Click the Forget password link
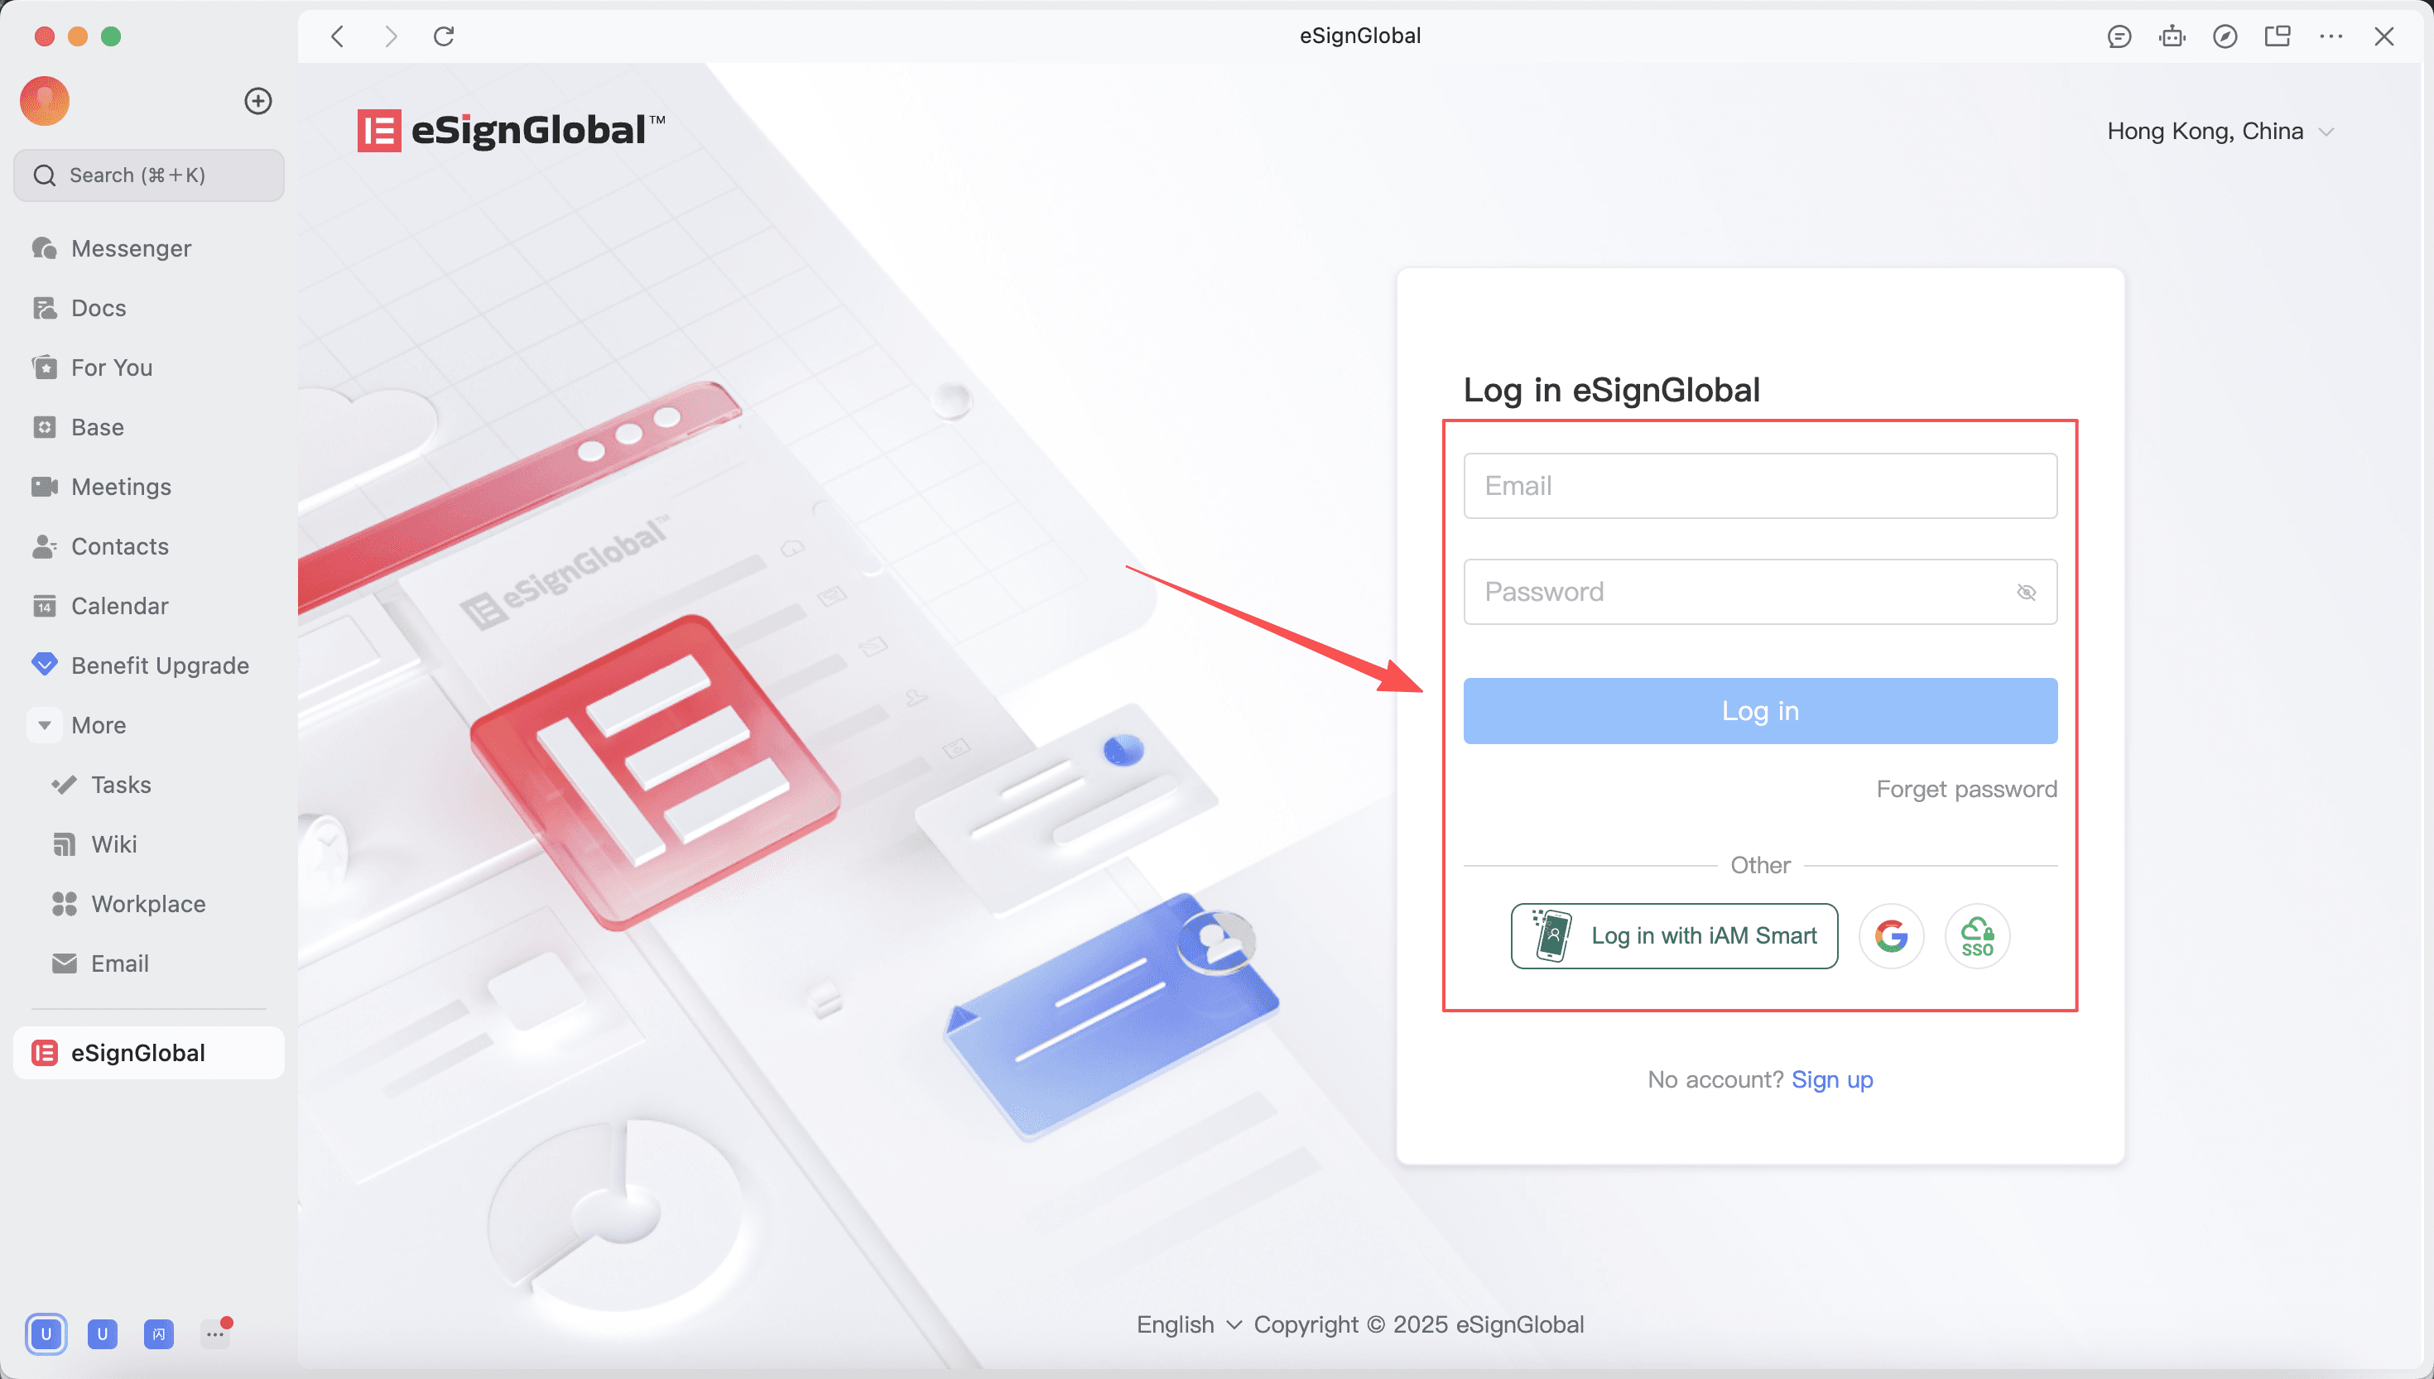 pos(1966,789)
